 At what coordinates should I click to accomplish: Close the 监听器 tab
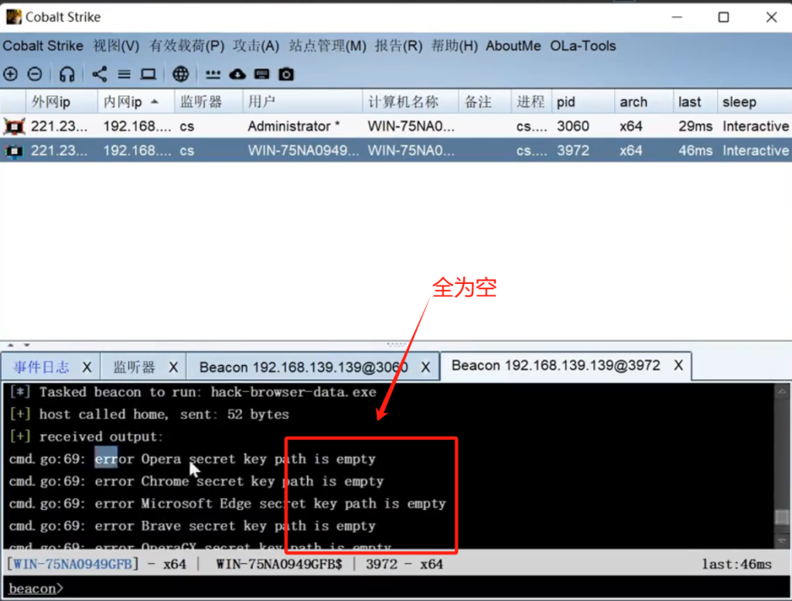point(173,367)
